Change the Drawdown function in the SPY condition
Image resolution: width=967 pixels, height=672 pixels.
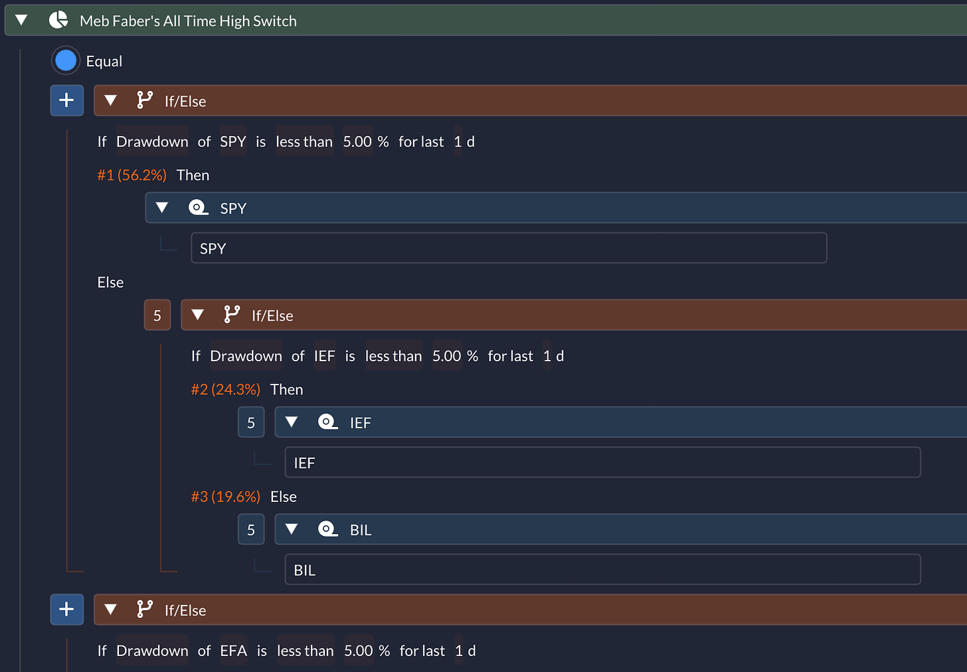pos(152,141)
